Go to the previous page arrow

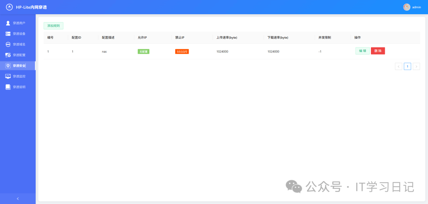click(398, 66)
